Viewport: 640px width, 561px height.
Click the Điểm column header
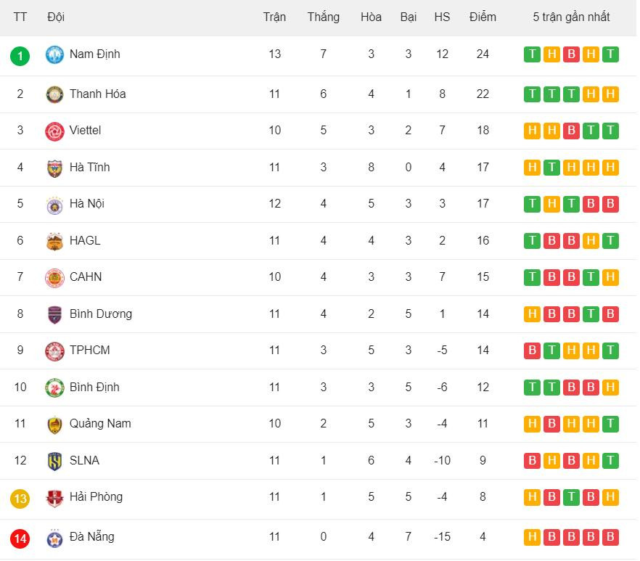coord(483,17)
